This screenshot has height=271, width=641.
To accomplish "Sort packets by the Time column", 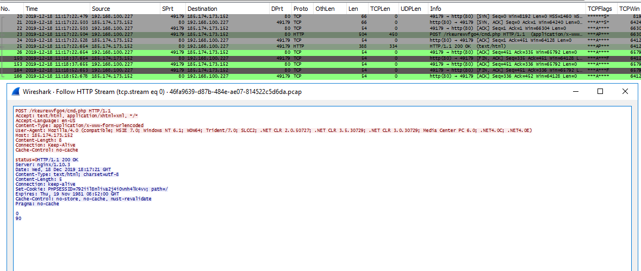I will (x=57, y=9).
